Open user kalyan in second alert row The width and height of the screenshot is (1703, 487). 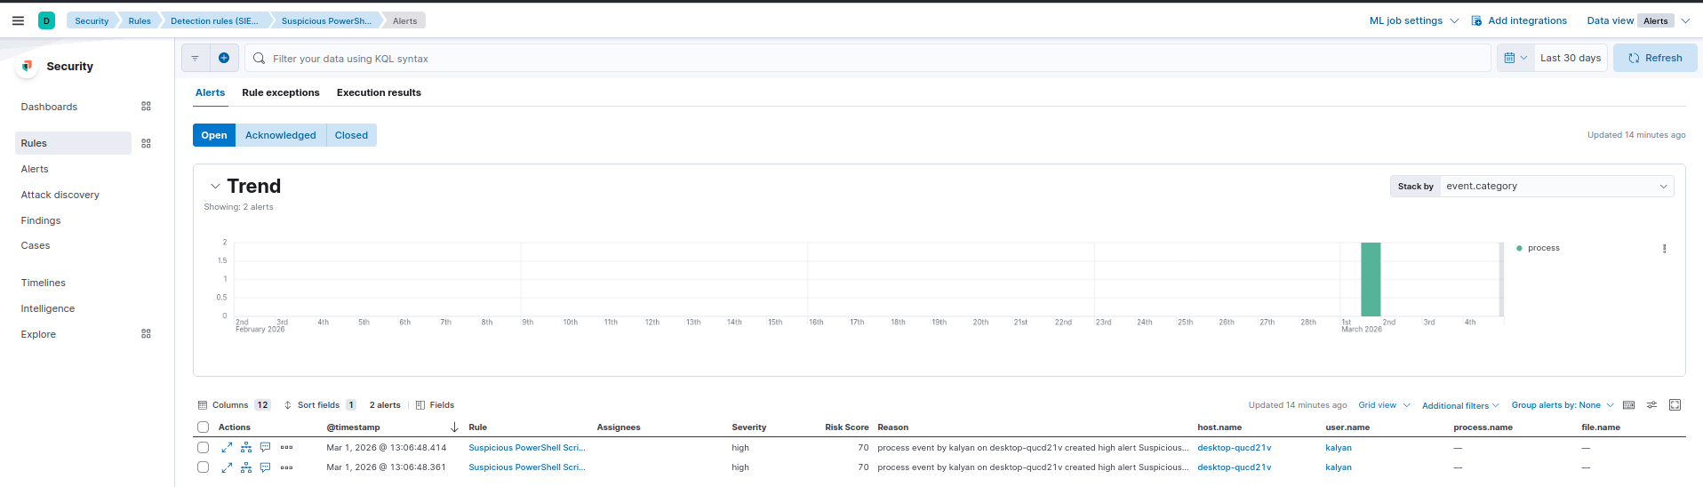1339,467
